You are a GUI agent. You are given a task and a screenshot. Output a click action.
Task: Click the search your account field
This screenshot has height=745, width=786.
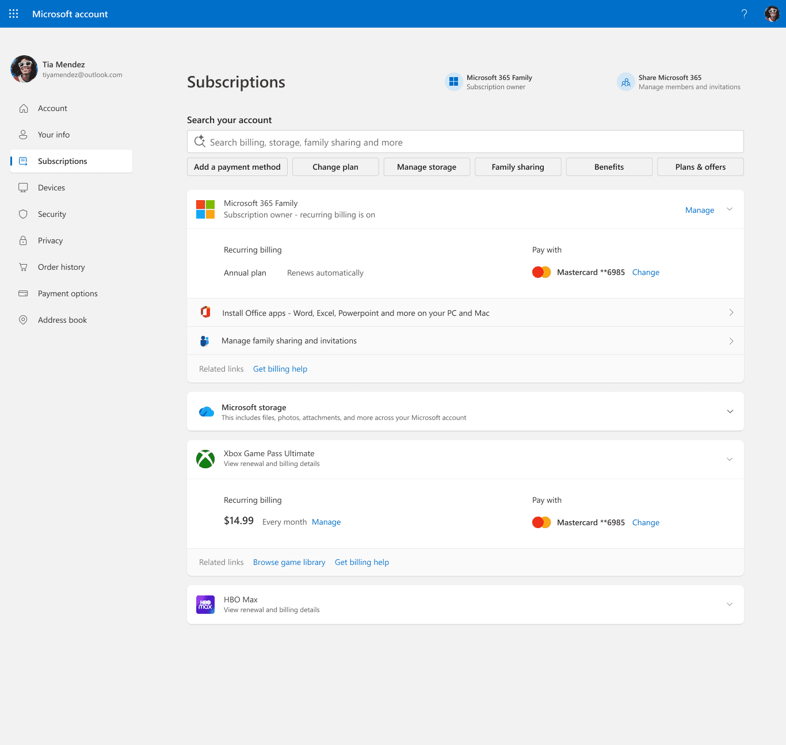466,142
